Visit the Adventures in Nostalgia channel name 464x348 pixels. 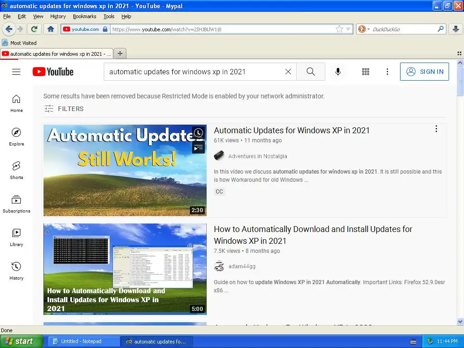(x=257, y=156)
